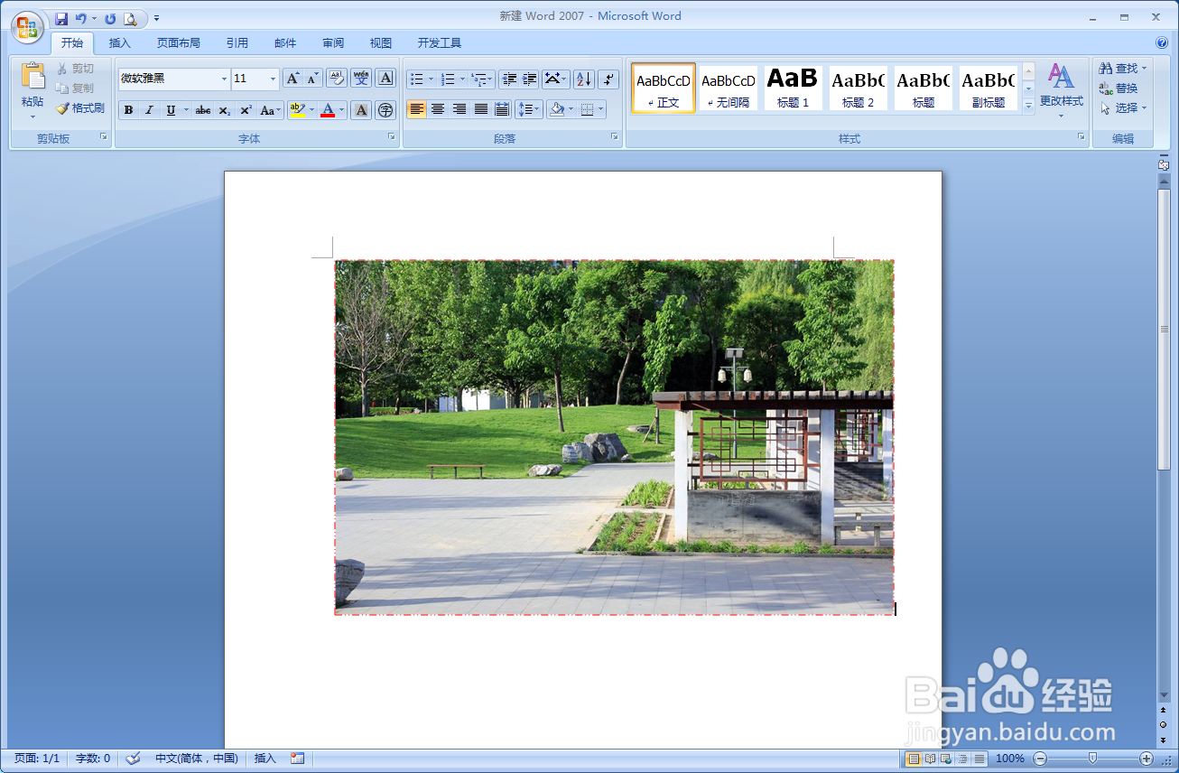Screen dimensions: 1179x773
Task: Open Word Help (question mark icon)
Action: point(1162,42)
